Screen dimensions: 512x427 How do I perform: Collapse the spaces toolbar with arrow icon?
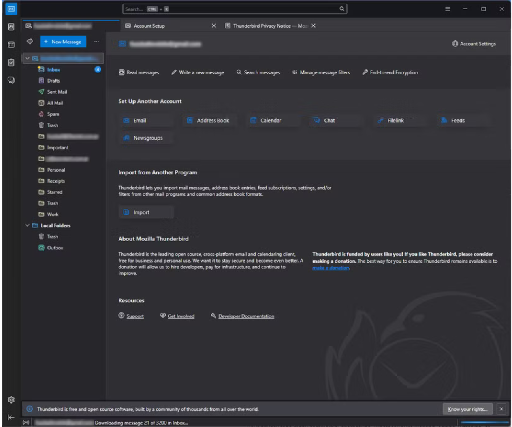pyautogui.click(x=11, y=417)
